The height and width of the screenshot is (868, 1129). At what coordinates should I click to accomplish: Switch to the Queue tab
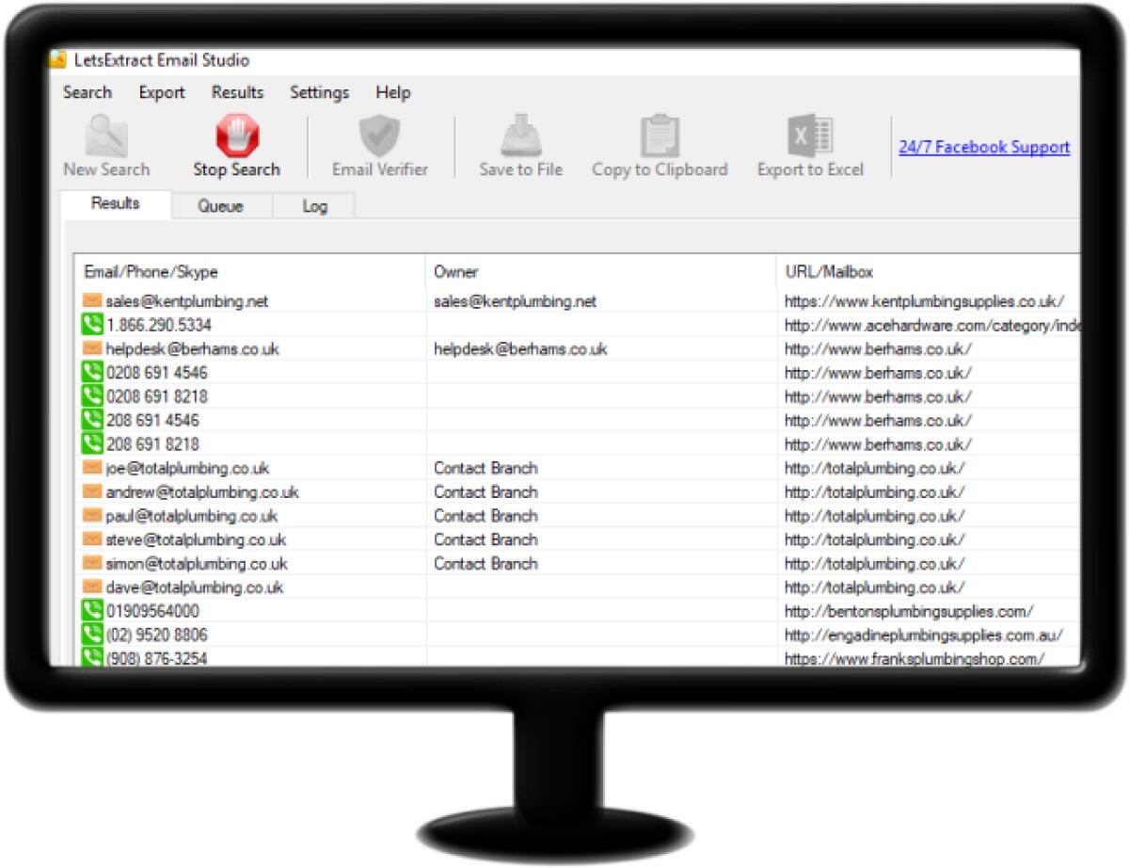(x=221, y=205)
